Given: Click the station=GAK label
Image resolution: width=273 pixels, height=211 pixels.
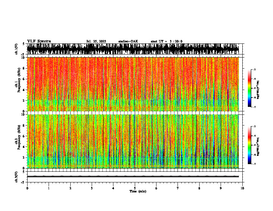Looking at the screenshot, I should [x=128, y=41].
